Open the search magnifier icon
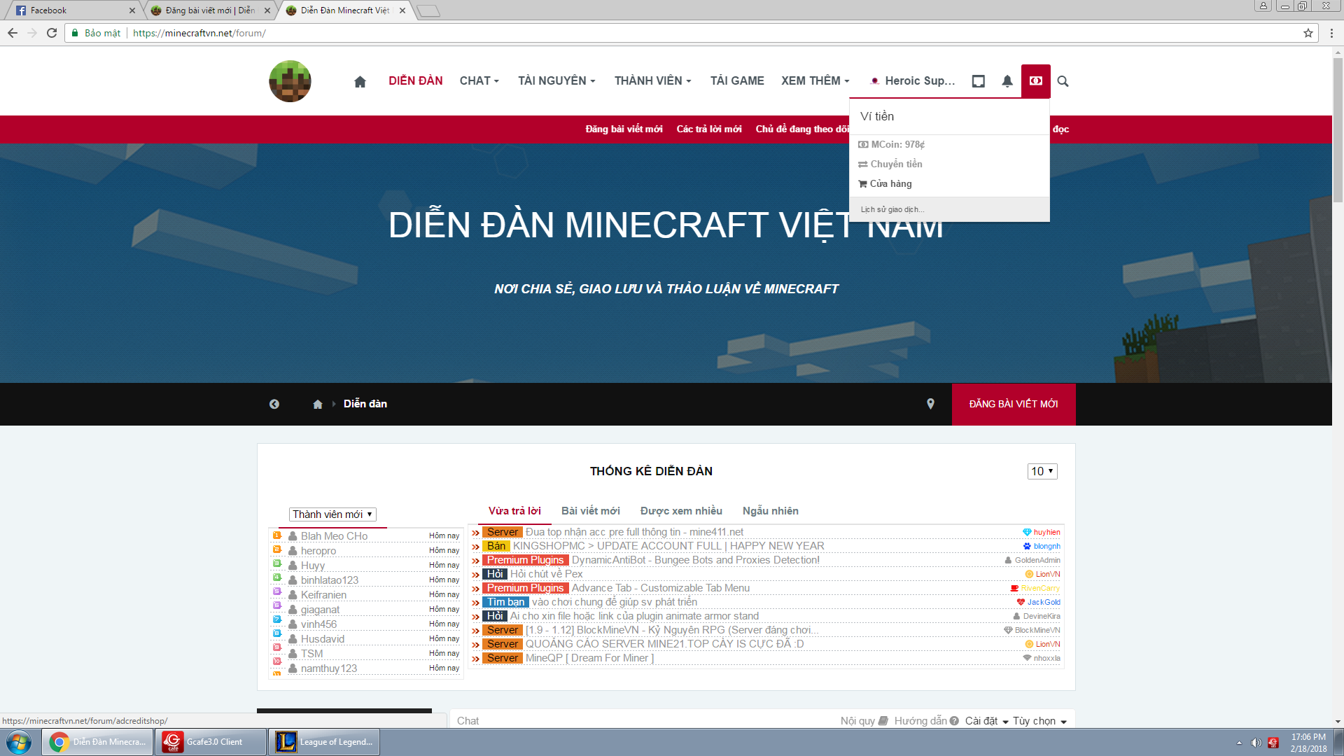Screen dimensions: 1344x756 click(1063, 81)
